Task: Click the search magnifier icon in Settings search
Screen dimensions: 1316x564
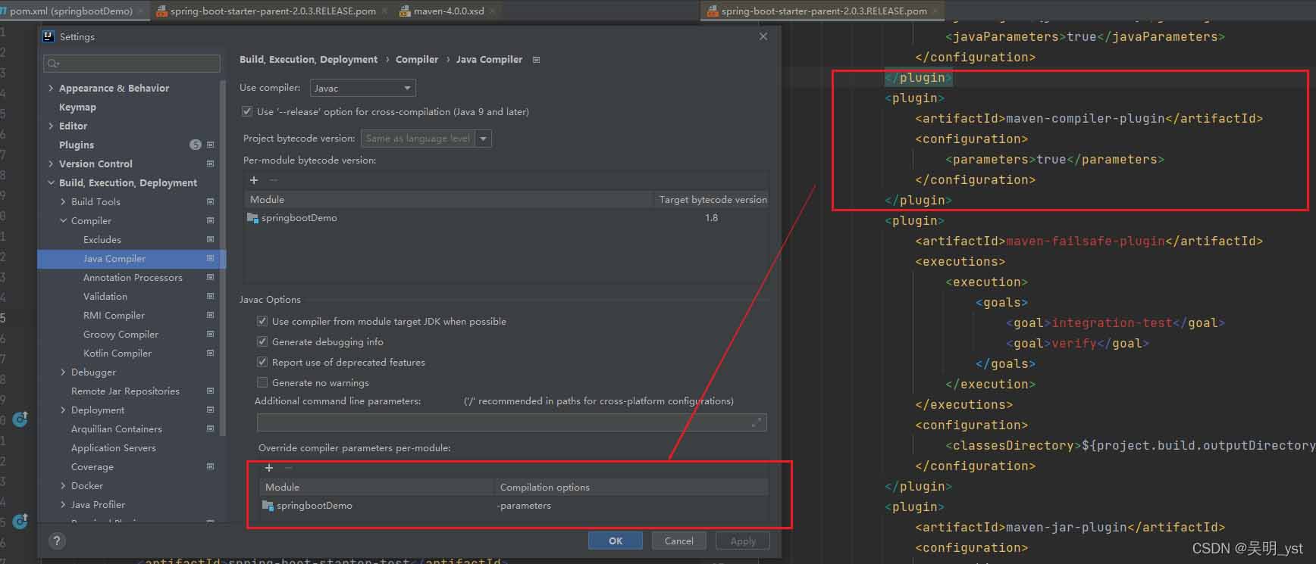Action: tap(53, 64)
